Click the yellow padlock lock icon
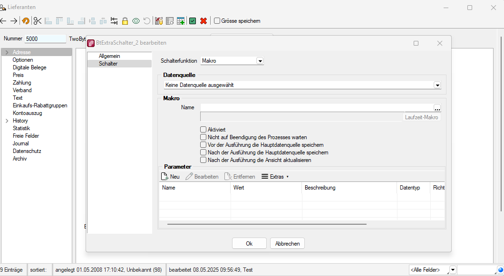 point(125,21)
